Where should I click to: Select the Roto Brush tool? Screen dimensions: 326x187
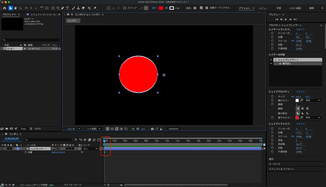click(x=89, y=8)
